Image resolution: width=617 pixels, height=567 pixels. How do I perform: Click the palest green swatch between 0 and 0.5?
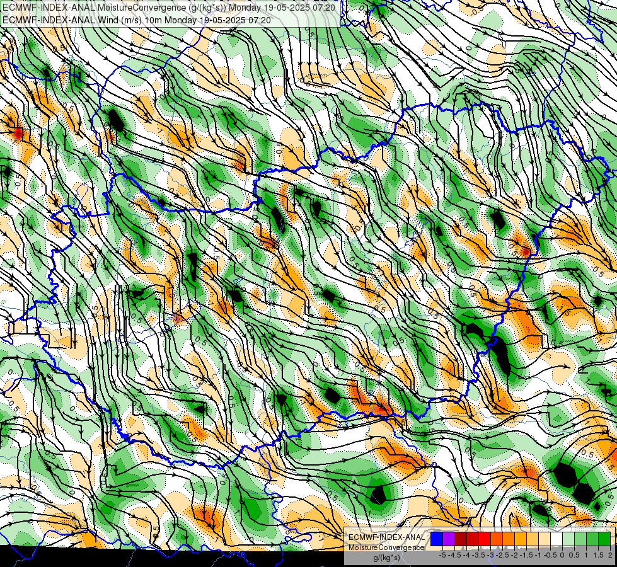[568, 539]
